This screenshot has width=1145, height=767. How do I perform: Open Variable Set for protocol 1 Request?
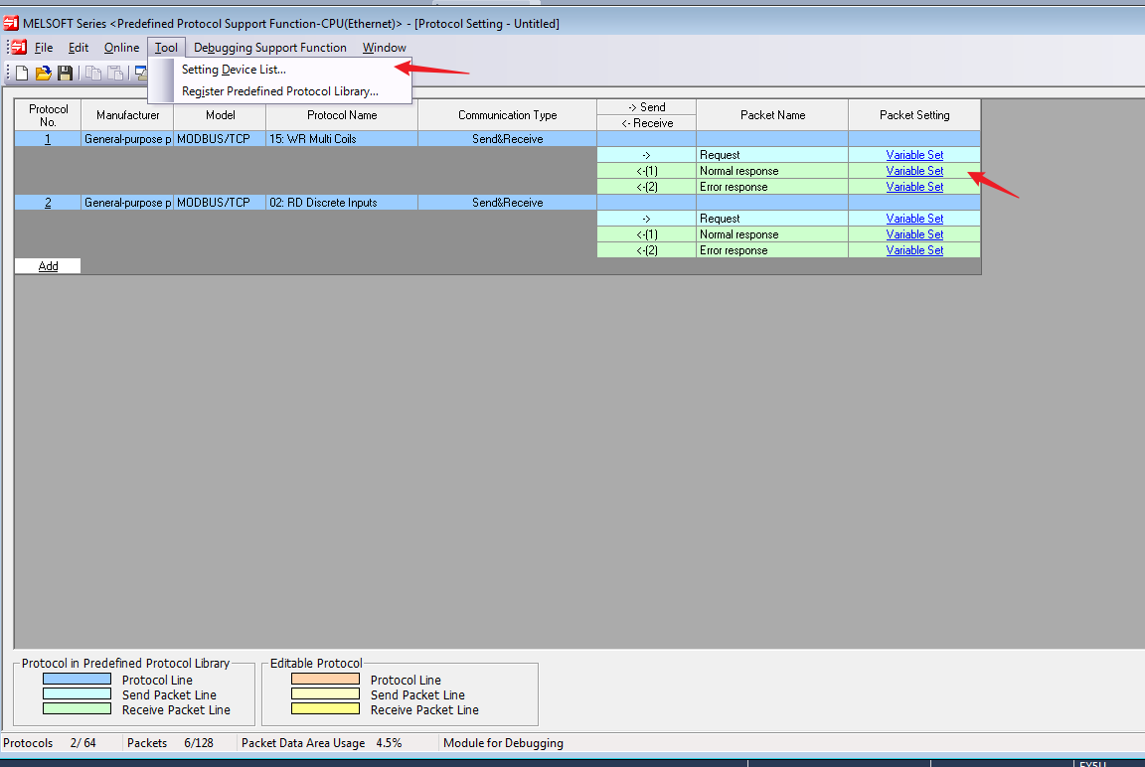click(914, 155)
